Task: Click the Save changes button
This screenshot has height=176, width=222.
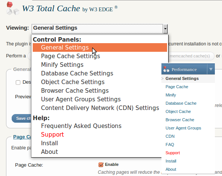Action: 21,118
